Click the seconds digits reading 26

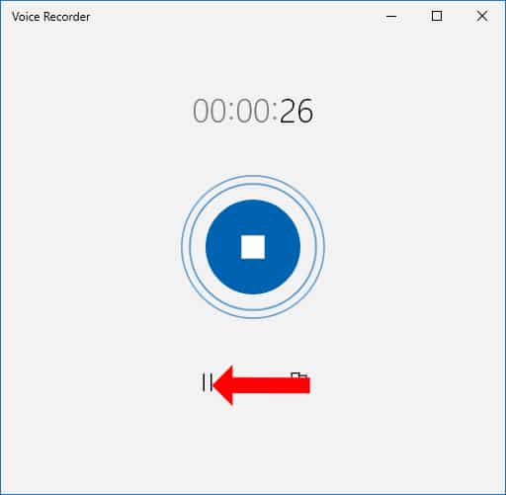click(296, 111)
